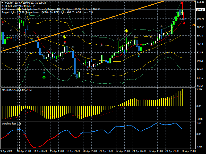Click the 112.25 price scale label
The image size is (206, 154).
201,2
